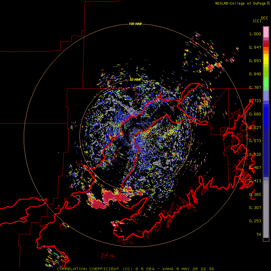Select the 0.253 scale value

pos(255,221)
